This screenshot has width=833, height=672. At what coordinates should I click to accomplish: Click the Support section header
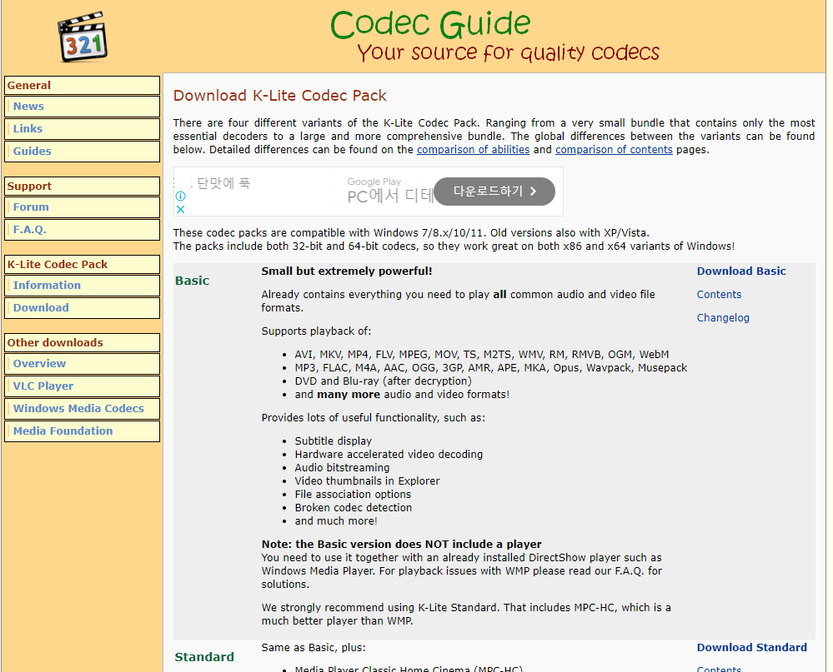(x=82, y=187)
